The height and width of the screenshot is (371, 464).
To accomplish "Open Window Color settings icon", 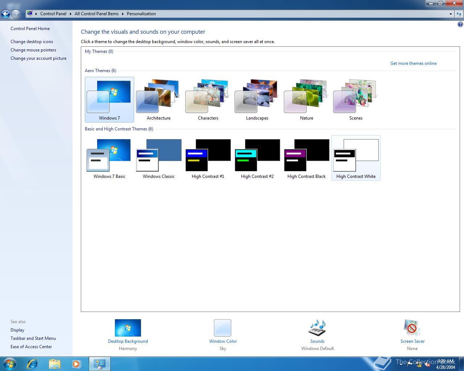I will coord(223,328).
